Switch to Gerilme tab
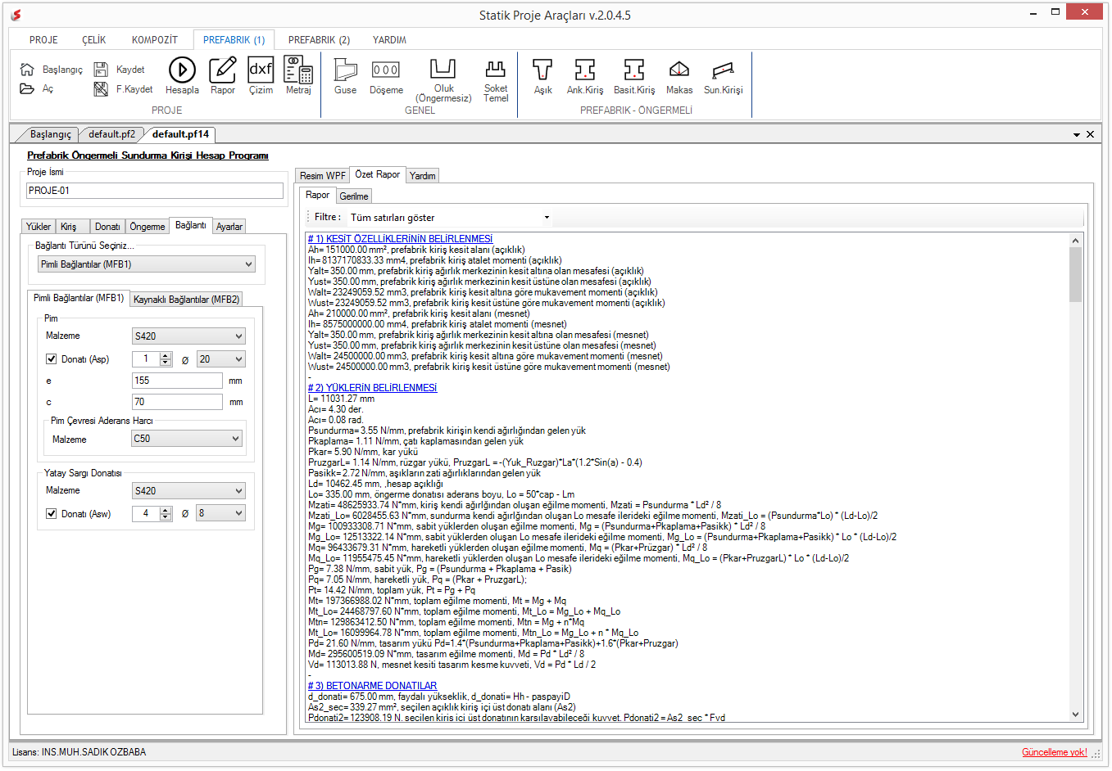This screenshot has width=1112, height=771. (354, 196)
